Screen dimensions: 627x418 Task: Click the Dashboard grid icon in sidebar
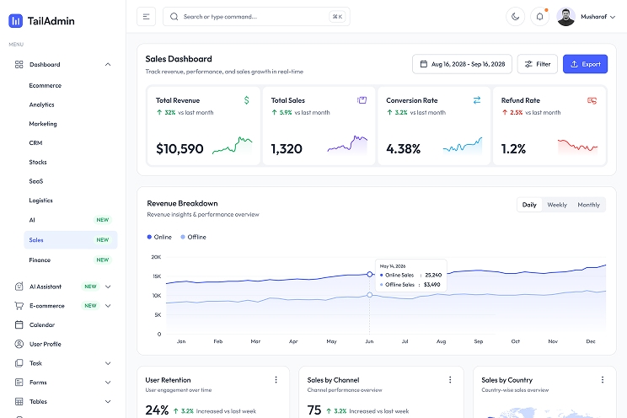[x=19, y=64]
